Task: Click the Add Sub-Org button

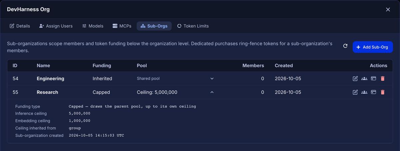Action: pyautogui.click(x=373, y=47)
